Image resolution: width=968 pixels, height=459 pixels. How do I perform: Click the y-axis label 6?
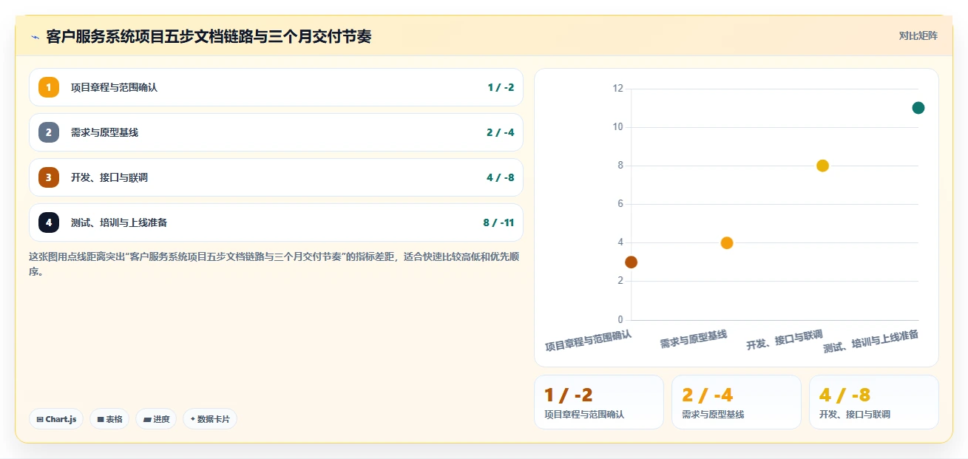tap(620, 204)
